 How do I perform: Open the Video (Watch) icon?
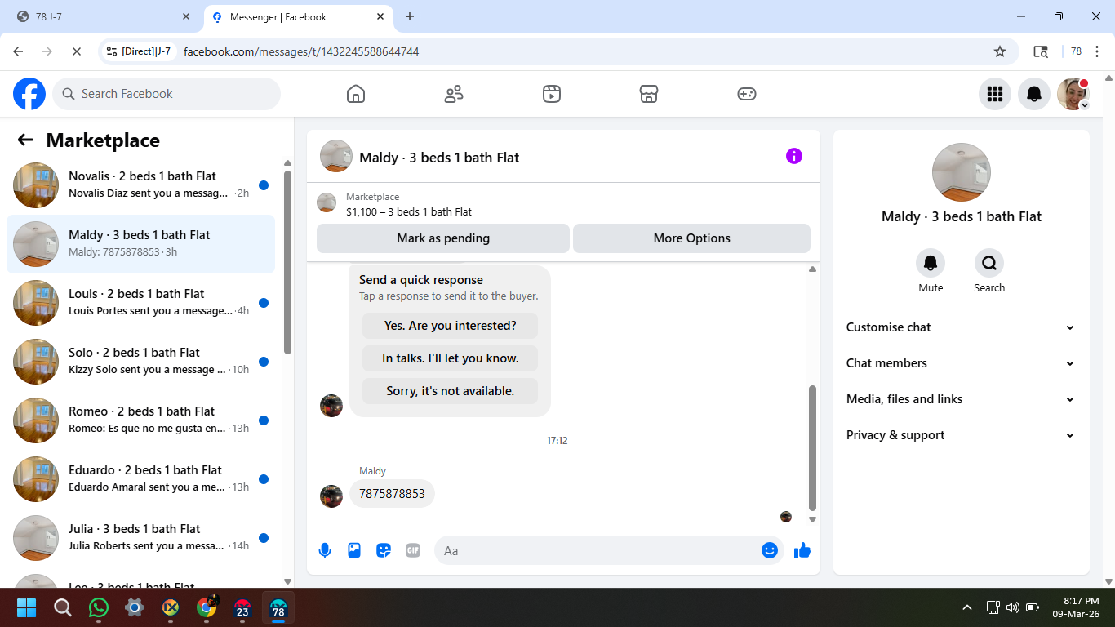552,94
